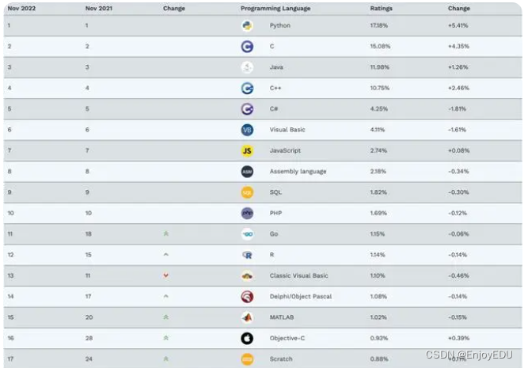Click the Objective-C Apple logo icon

247,338
